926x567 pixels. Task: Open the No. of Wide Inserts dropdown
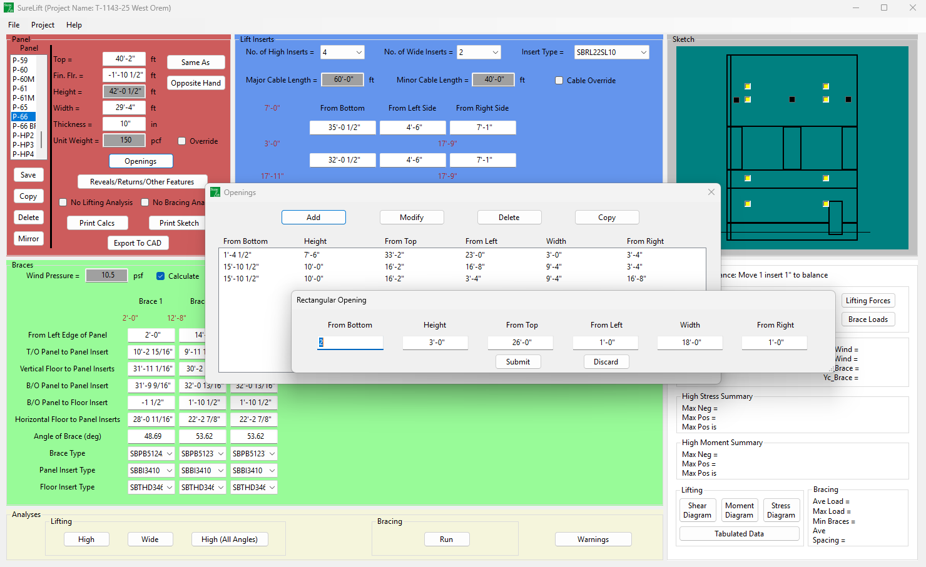pos(479,53)
